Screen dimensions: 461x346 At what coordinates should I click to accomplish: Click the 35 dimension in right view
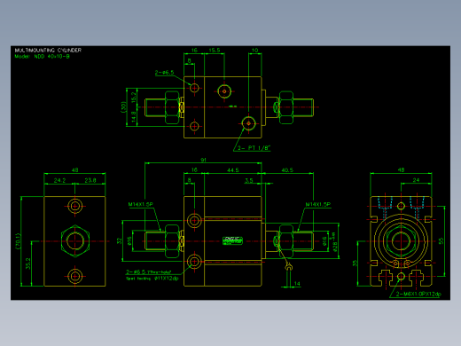(x=355, y=263)
